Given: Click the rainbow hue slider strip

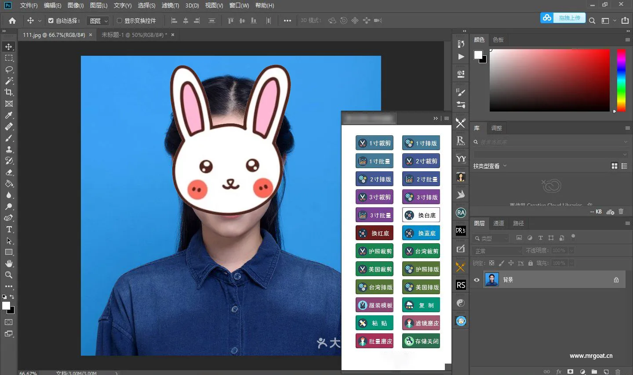Looking at the screenshot, I should point(621,80).
